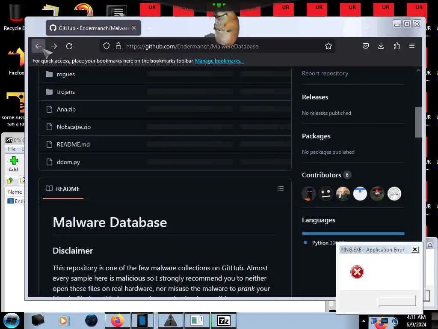
Task: Open the trojans folder
Action: coord(66,92)
